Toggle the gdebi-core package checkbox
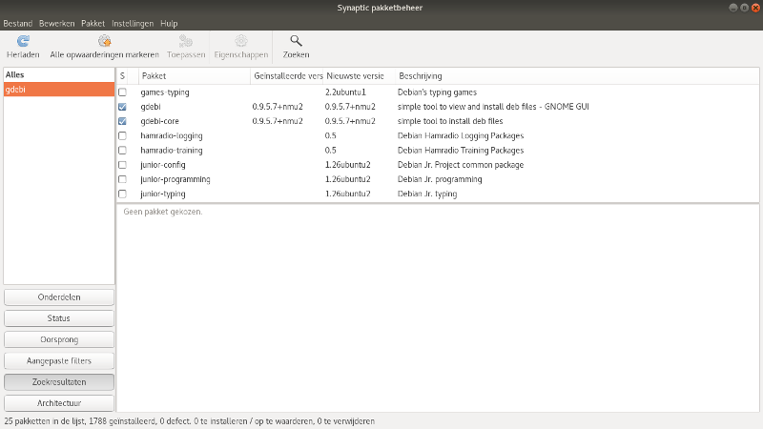This screenshot has height=429, width=763. point(122,121)
